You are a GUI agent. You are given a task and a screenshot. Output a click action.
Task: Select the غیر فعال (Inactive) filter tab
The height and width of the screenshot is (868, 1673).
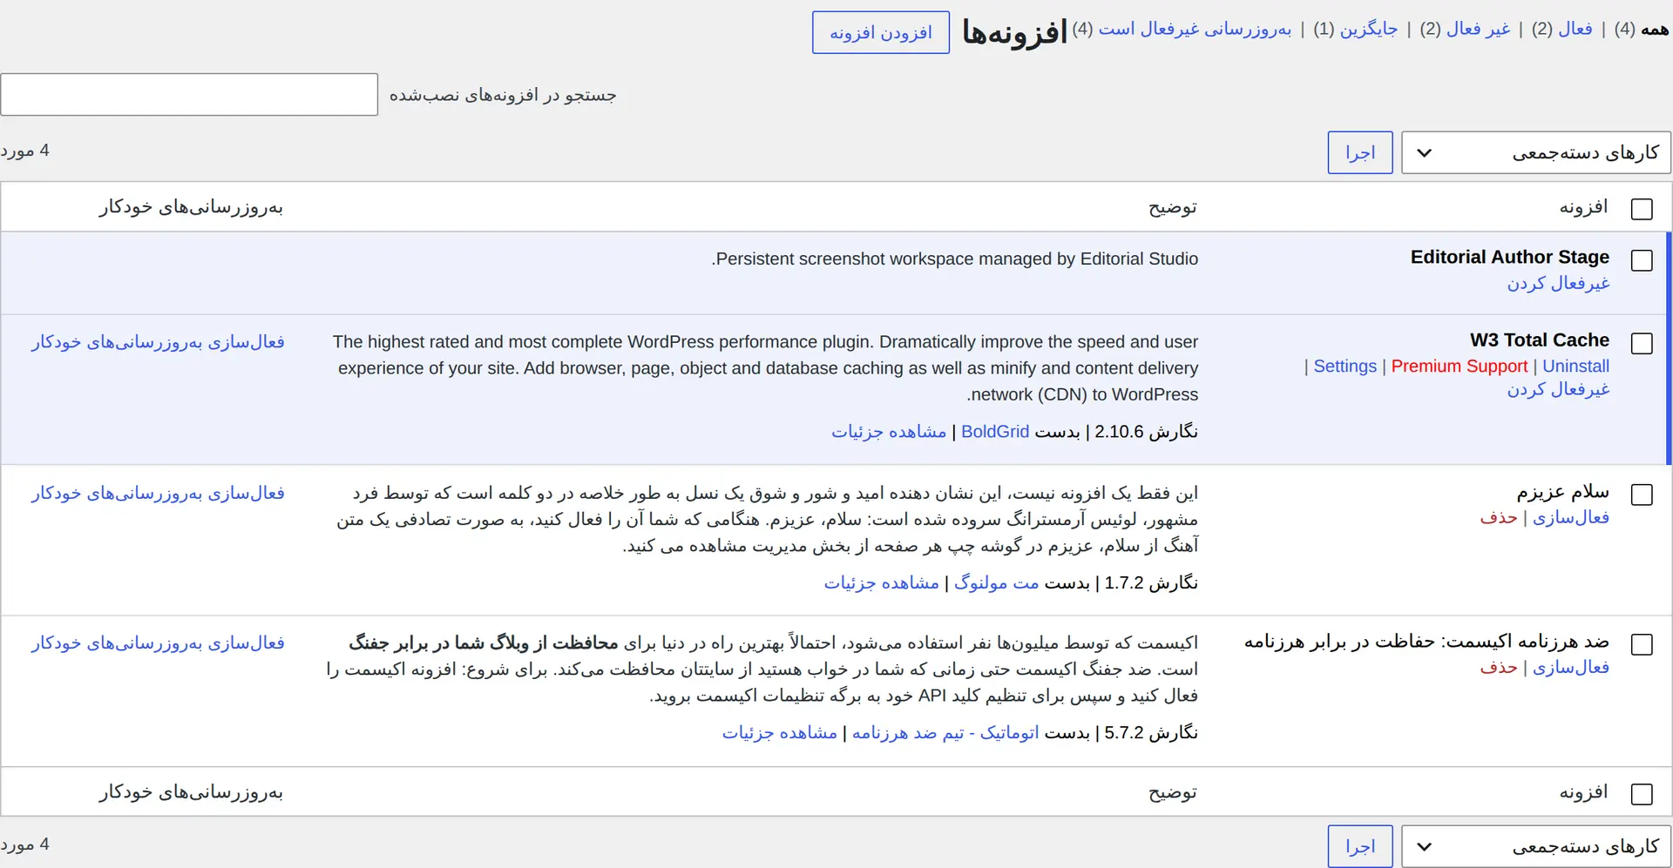click(x=1478, y=29)
